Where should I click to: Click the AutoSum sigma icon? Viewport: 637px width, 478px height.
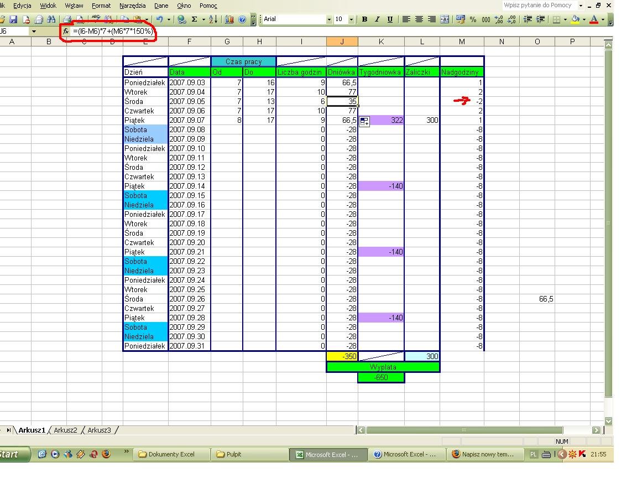pyautogui.click(x=195, y=19)
